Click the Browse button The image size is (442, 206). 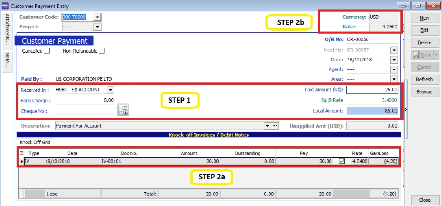coord(424,92)
